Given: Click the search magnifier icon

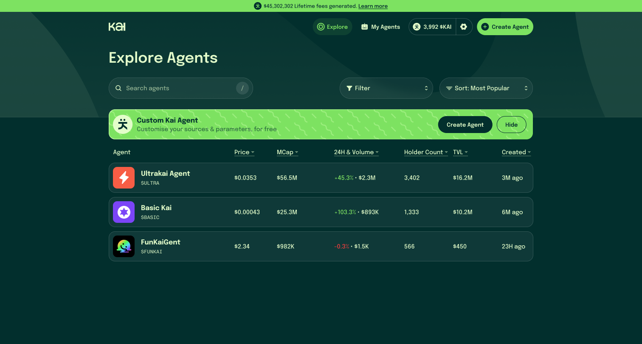Looking at the screenshot, I should [x=118, y=88].
